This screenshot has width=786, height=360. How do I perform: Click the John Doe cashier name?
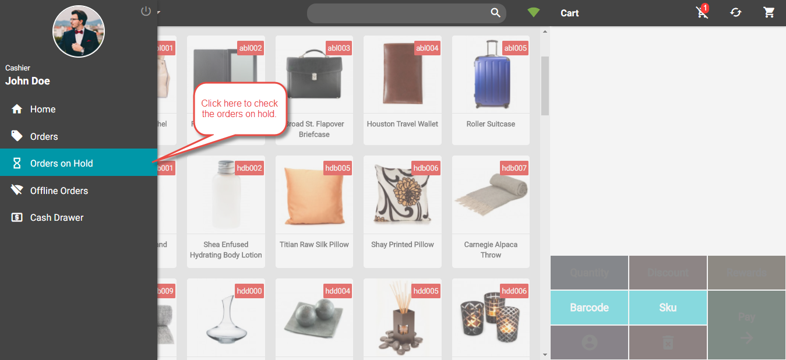27,81
